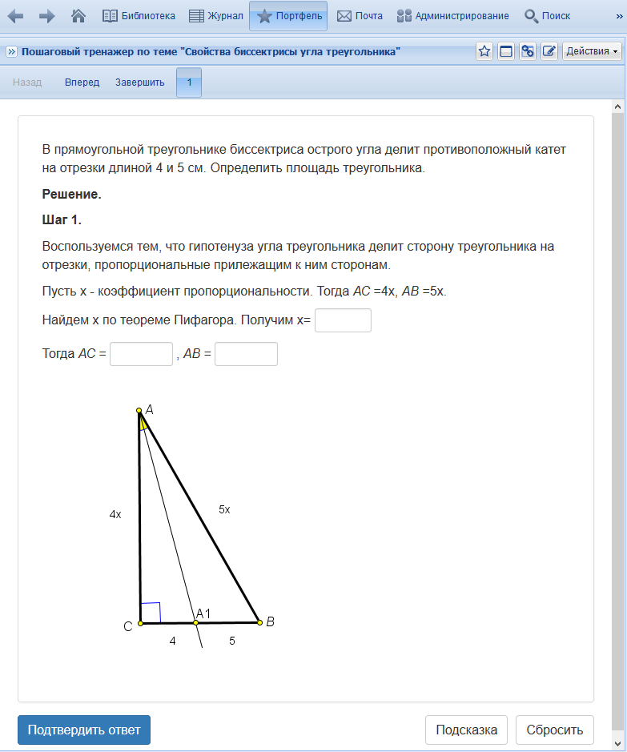The image size is (627, 752).
Task: Click vertex point B on the triangle
Action: click(259, 622)
